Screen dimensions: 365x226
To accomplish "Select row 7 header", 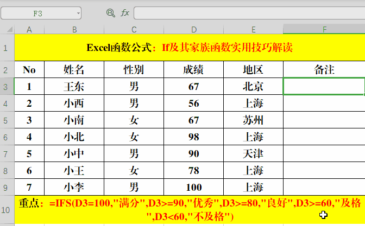I will [6, 154].
